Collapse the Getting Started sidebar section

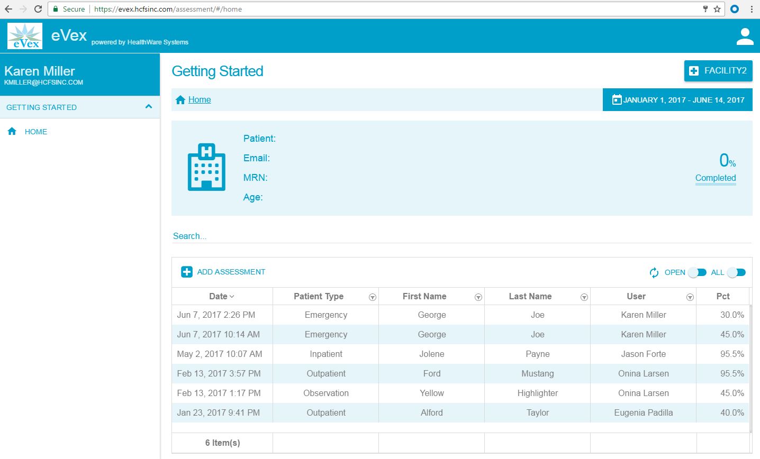(x=149, y=107)
